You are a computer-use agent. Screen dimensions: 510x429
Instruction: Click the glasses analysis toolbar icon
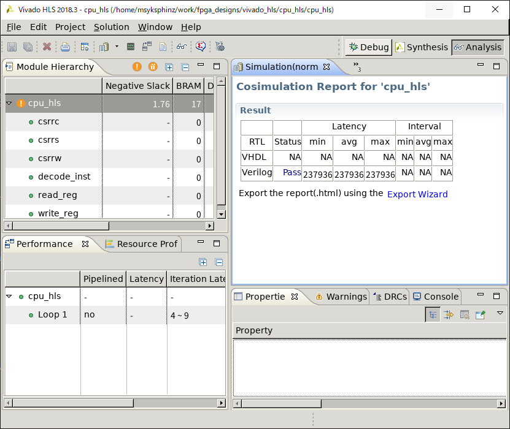click(182, 47)
